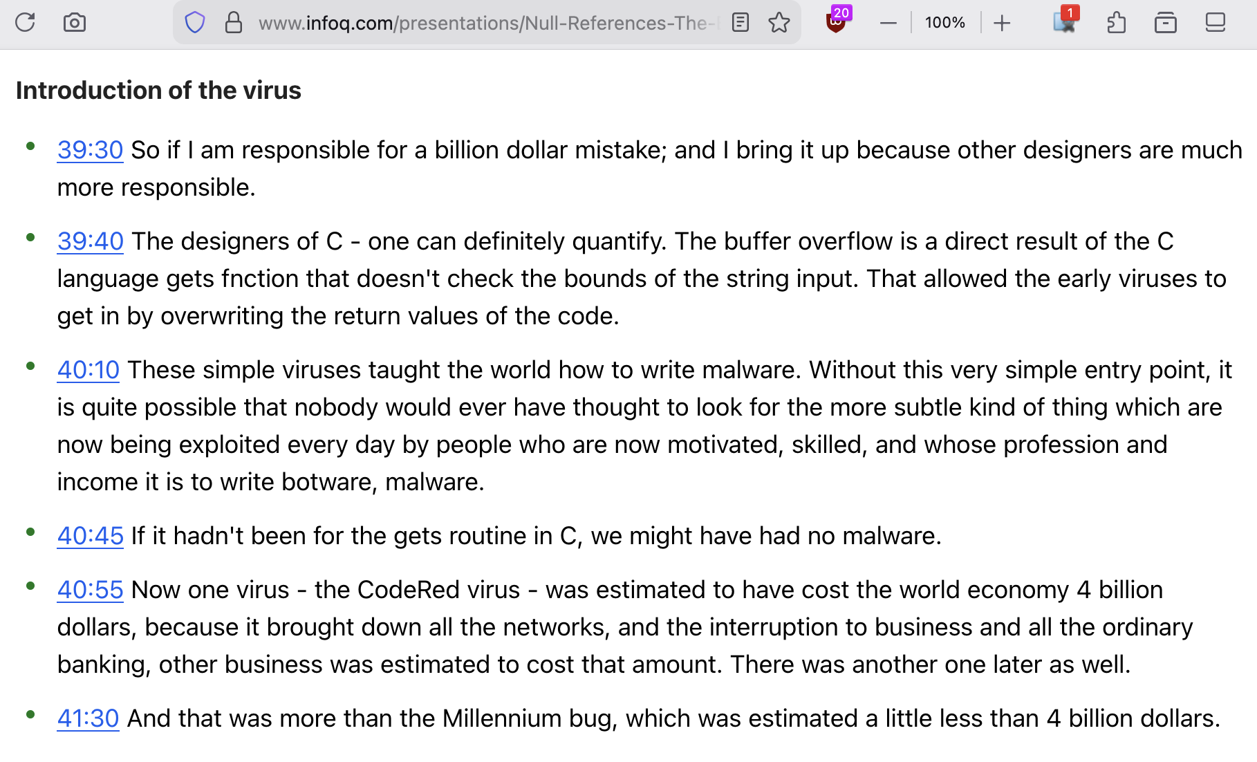Go to the 40:45 timestamp link
This screenshot has height=762, width=1257.
(90, 536)
